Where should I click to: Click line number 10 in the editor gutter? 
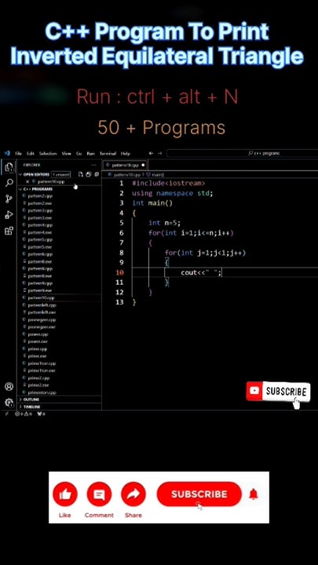[x=119, y=272]
